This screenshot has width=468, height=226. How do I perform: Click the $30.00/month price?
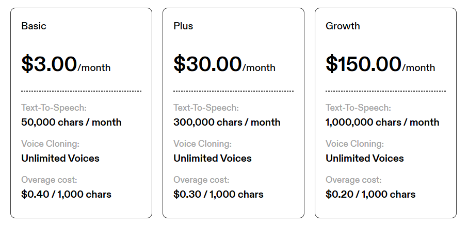pyautogui.click(x=224, y=64)
